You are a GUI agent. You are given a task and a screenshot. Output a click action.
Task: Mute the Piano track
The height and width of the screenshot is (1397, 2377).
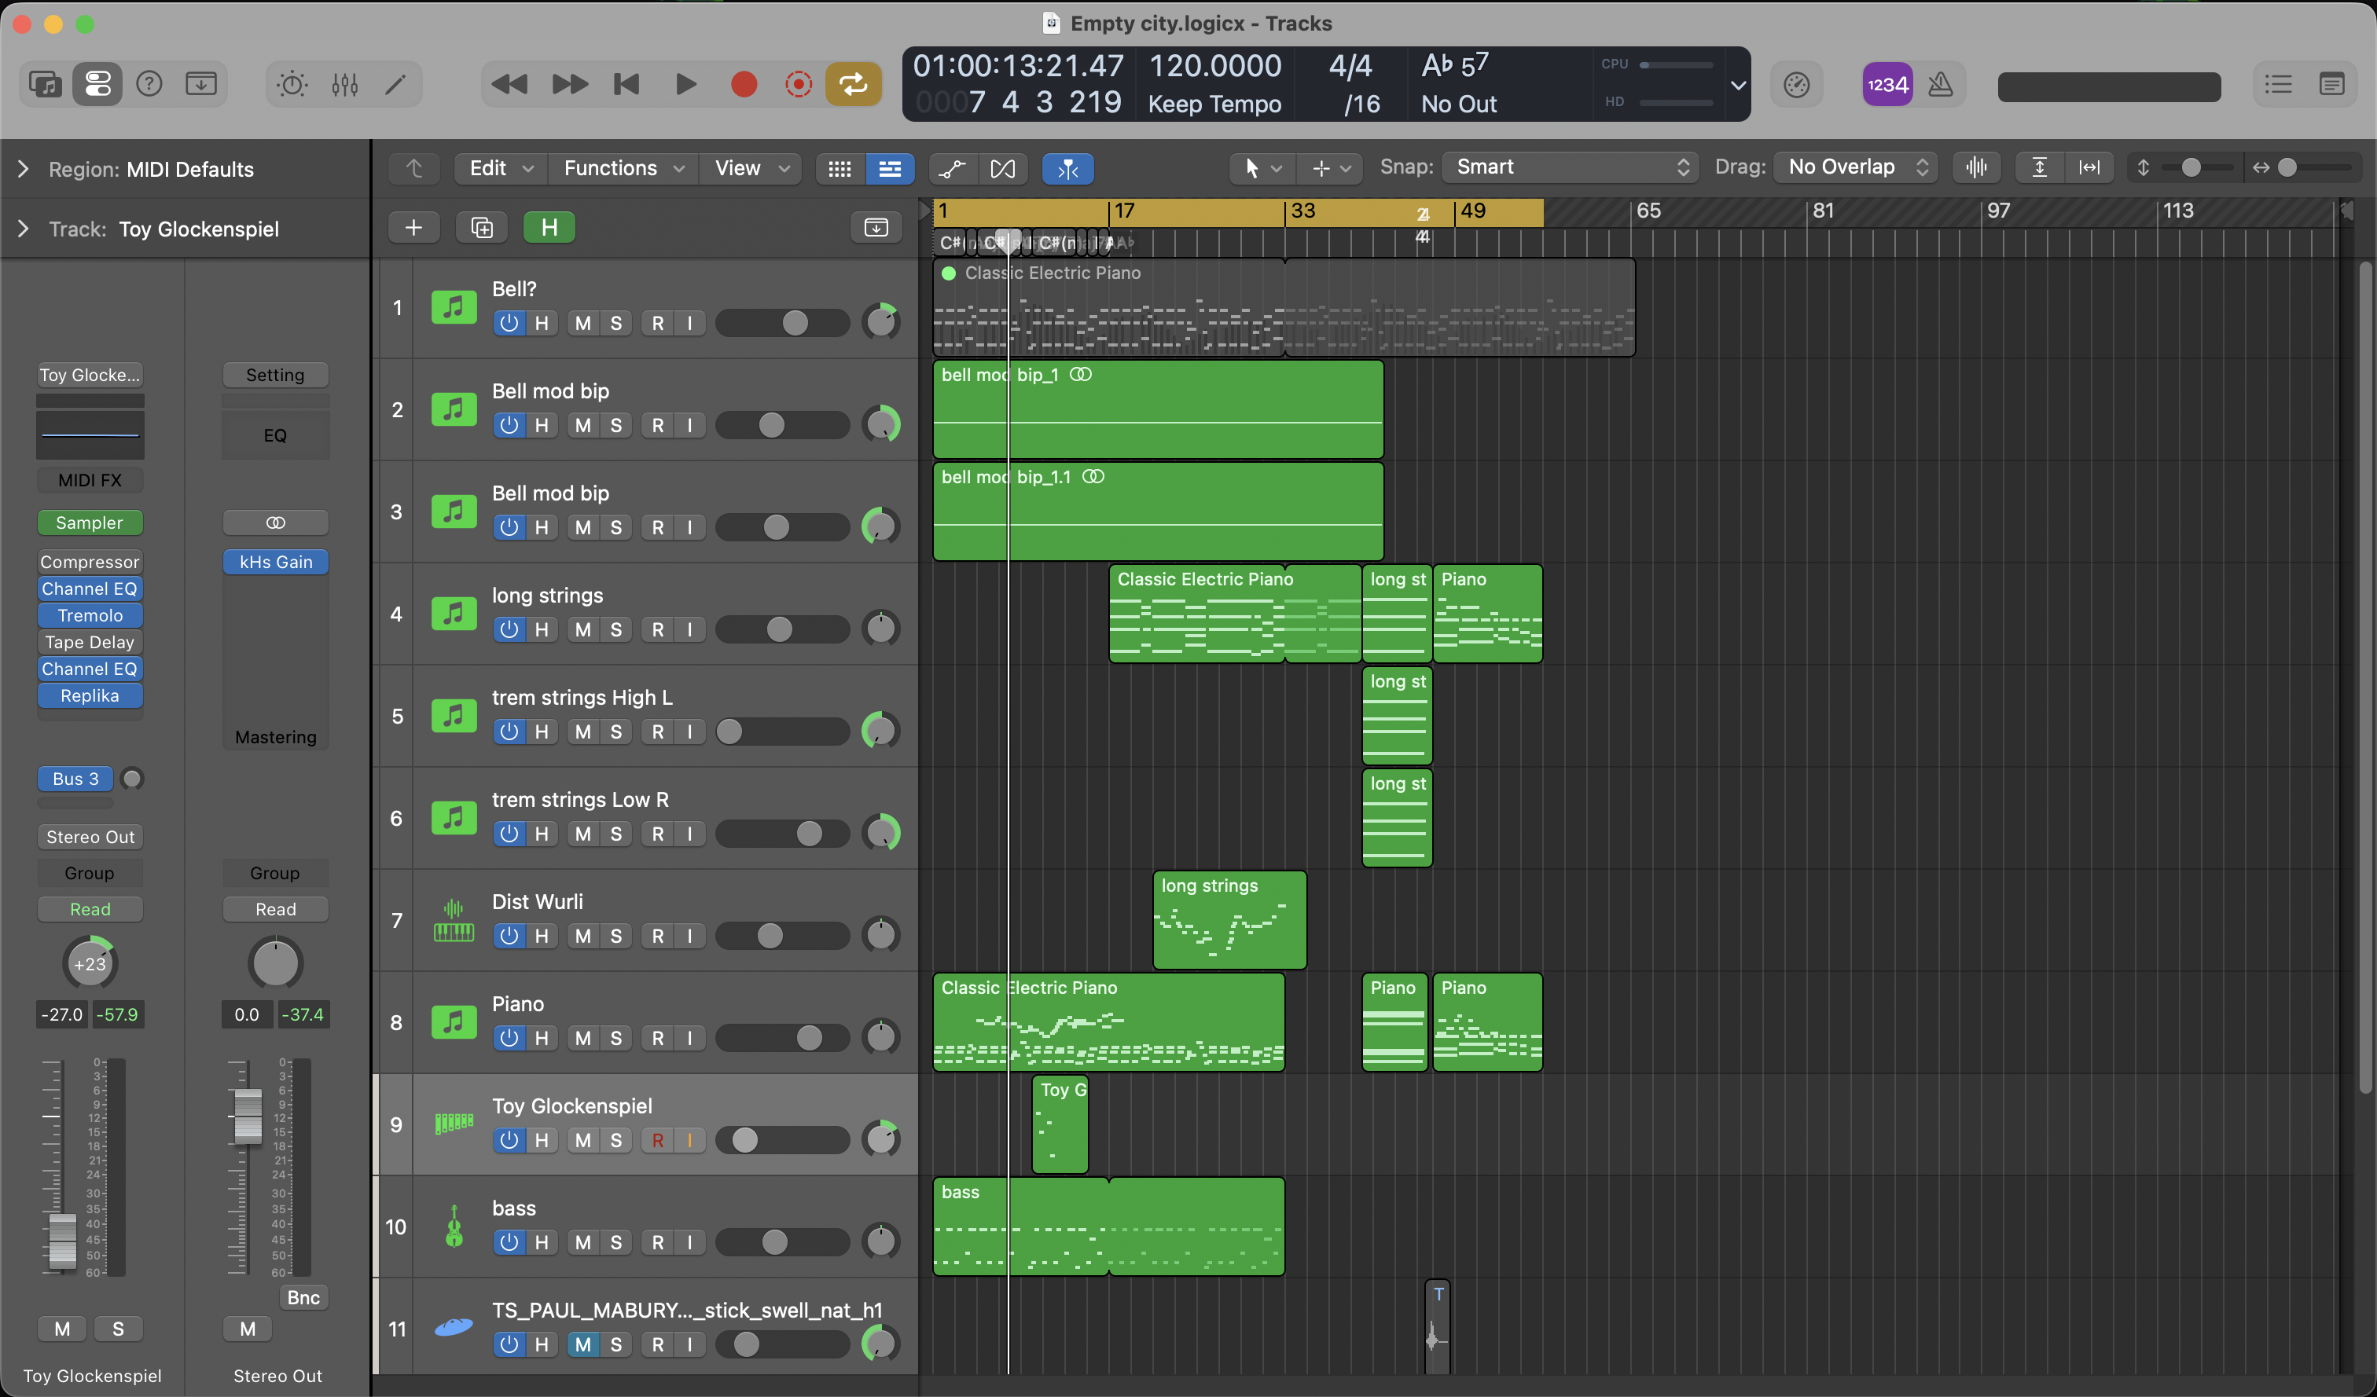coord(583,1038)
